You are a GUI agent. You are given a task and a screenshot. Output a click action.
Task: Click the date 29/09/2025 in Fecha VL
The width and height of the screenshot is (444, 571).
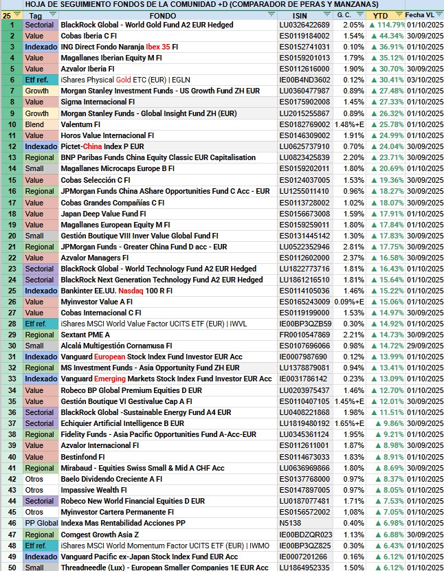point(424,346)
